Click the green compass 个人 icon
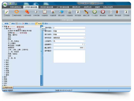The image size is (134, 101). tap(95, 12)
